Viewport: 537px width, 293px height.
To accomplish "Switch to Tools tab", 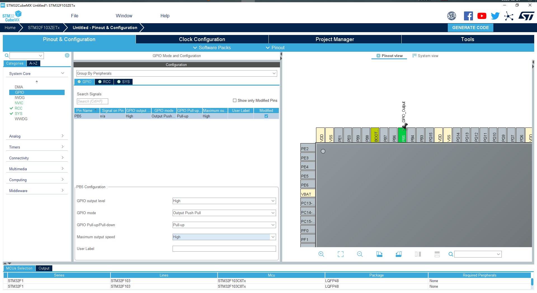I will (468, 39).
